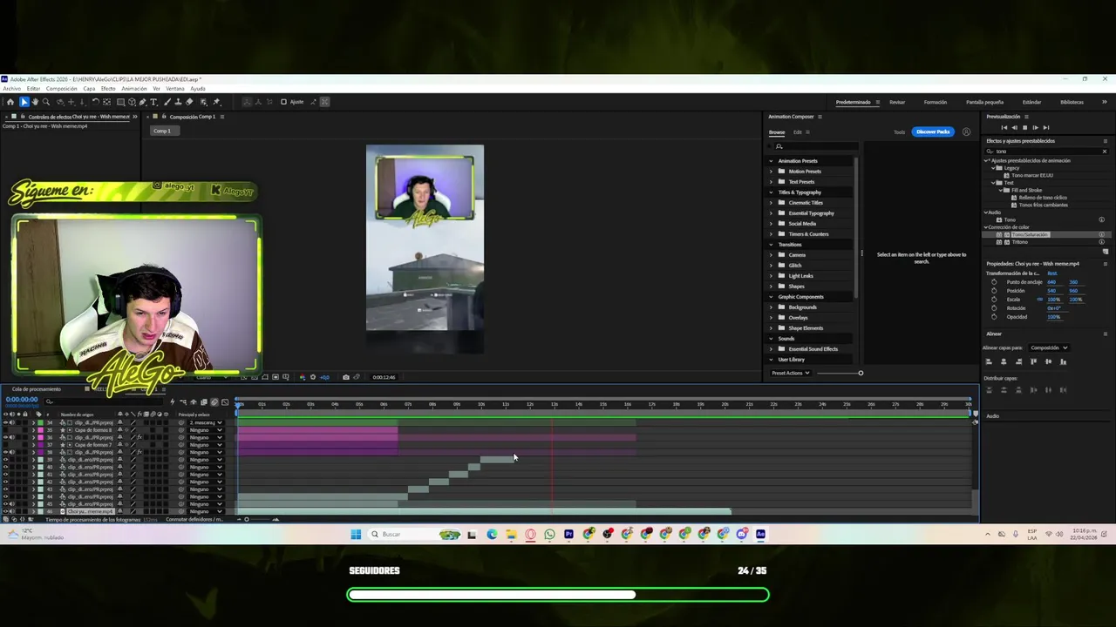Toggle the Opacidad stopwatch keyframe icon
Screen dimensions: 1116x627
994,317
